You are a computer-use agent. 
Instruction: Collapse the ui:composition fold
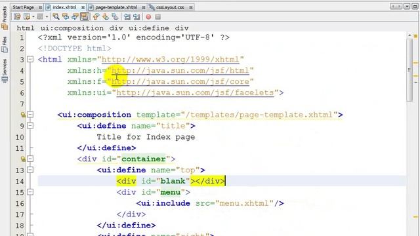click(x=30, y=115)
